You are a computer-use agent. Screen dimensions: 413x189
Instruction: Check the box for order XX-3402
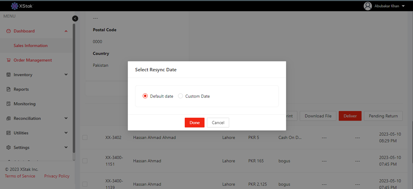[85, 138]
